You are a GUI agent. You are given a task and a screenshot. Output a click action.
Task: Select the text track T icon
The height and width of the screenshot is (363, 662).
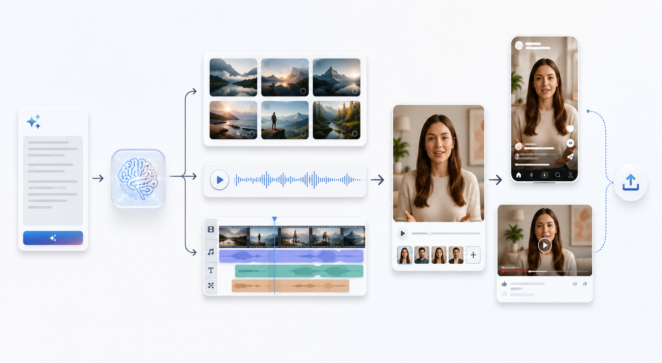tap(211, 270)
